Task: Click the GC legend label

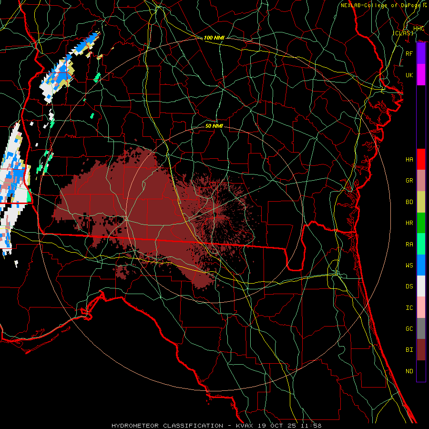Action: (x=409, y=329)
